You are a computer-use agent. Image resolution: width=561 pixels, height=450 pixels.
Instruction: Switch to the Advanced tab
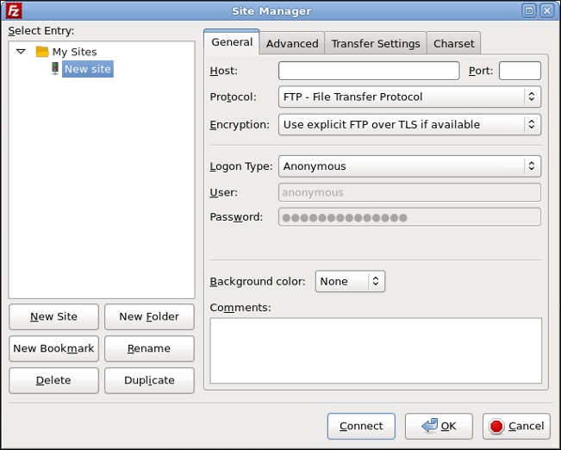[x=292, y=44]
